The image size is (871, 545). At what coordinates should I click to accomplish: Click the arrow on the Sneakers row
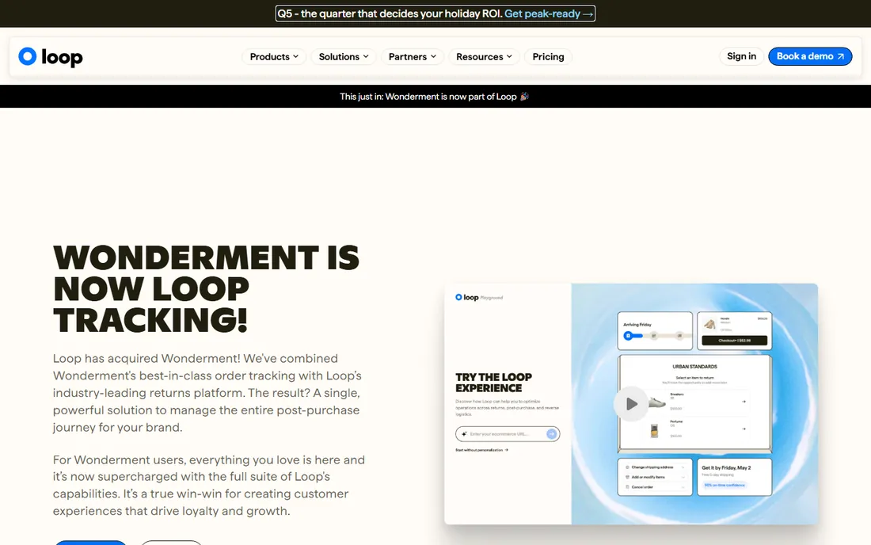[x=744, y=401]
